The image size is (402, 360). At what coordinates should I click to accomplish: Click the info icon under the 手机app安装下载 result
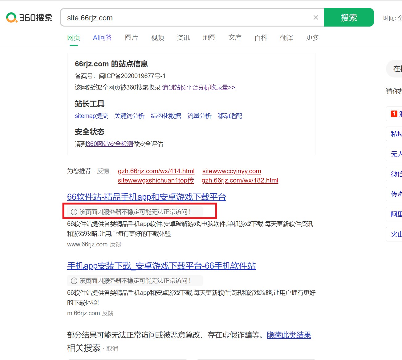(x=74, y=281)
